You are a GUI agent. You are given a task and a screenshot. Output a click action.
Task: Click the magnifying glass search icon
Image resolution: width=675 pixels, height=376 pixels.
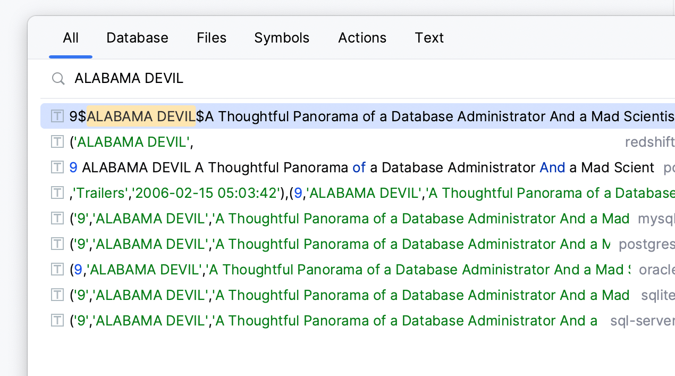[x=58, y=79]
